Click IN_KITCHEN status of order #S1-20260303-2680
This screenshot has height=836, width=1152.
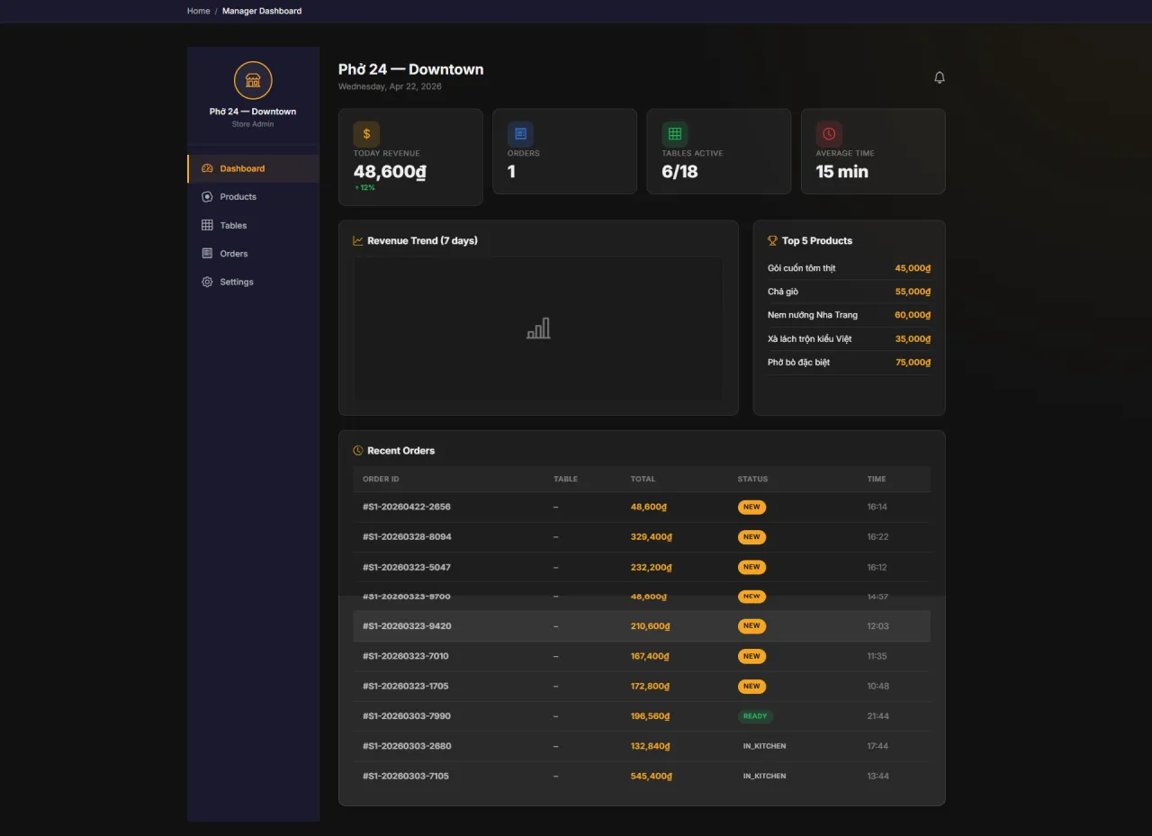[x=764, y=746]
